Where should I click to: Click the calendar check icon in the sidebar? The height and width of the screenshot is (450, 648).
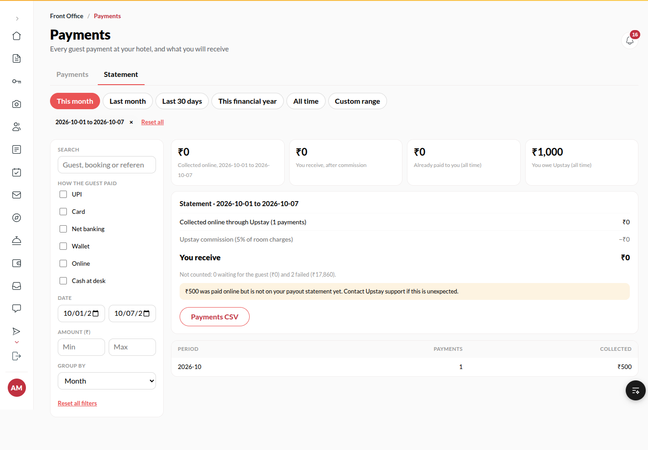coord(17,172)
